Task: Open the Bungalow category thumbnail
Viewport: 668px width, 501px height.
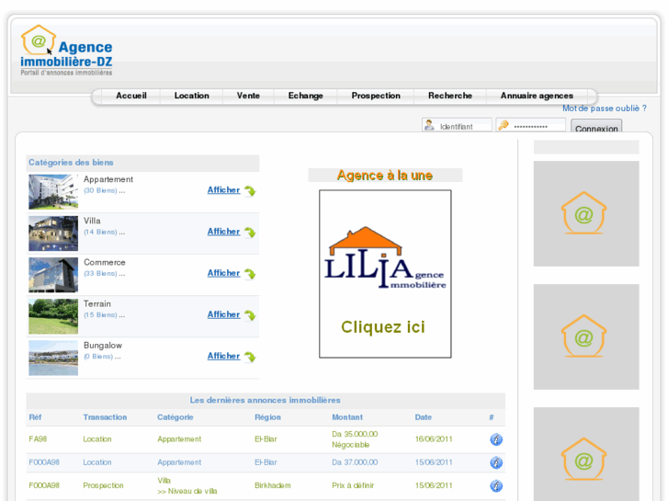Action: 53,358
